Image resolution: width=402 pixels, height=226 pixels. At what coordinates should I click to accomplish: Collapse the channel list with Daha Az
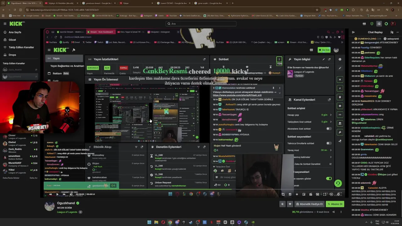click(33, 178)
